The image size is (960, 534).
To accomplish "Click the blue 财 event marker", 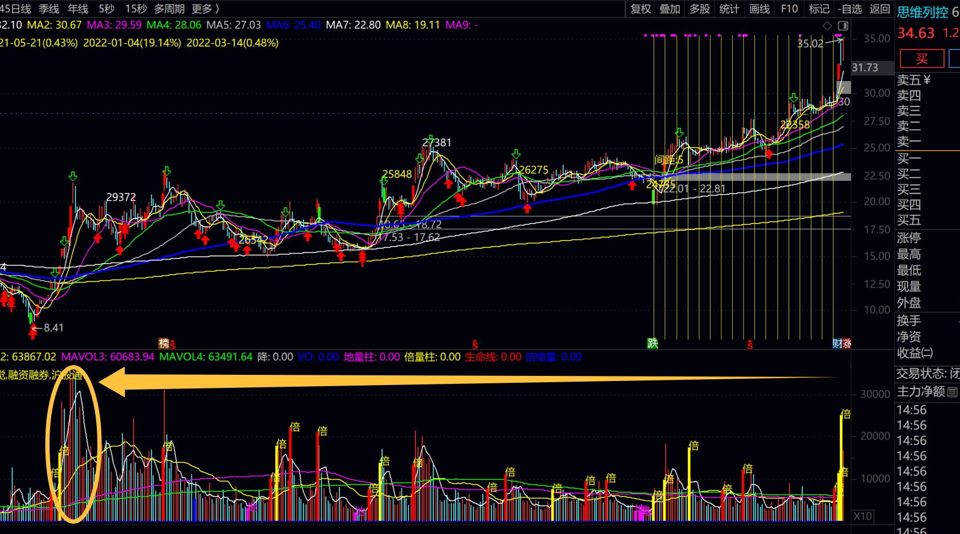I will point(837,343).
